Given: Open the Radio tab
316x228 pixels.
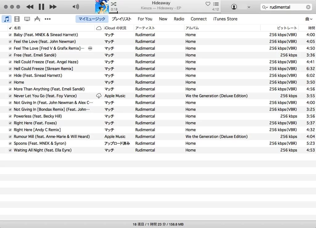Looking at the screenshot, I should coord(179,19).
